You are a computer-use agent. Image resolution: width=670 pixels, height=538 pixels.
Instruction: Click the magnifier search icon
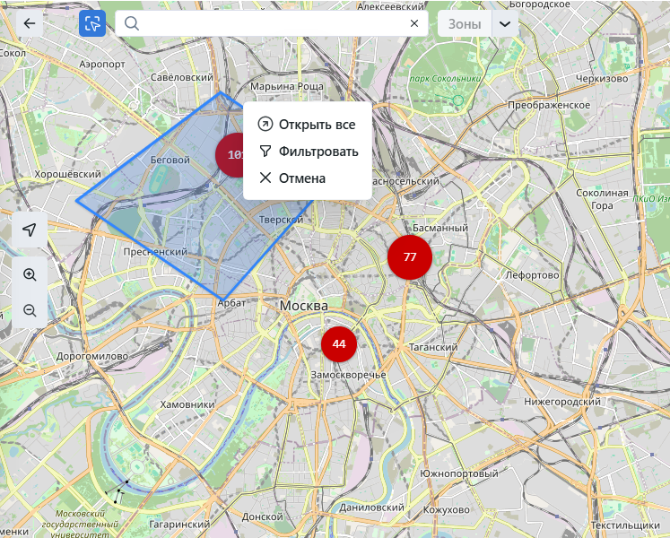132,23
